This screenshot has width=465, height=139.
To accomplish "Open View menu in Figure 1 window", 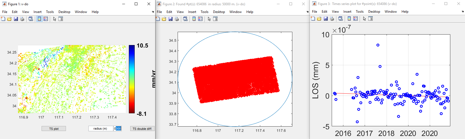I will tap(25, 12).
